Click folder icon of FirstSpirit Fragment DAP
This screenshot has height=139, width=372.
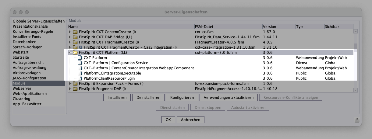[75, 89]
